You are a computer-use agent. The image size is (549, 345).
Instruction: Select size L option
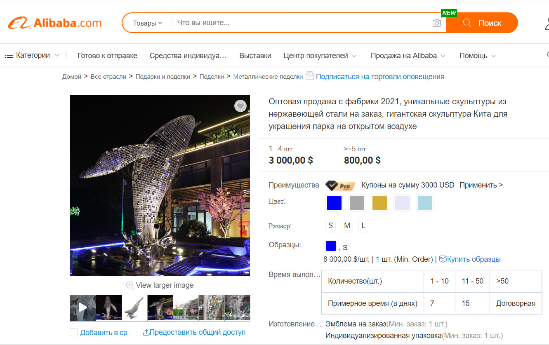point(363,225)
